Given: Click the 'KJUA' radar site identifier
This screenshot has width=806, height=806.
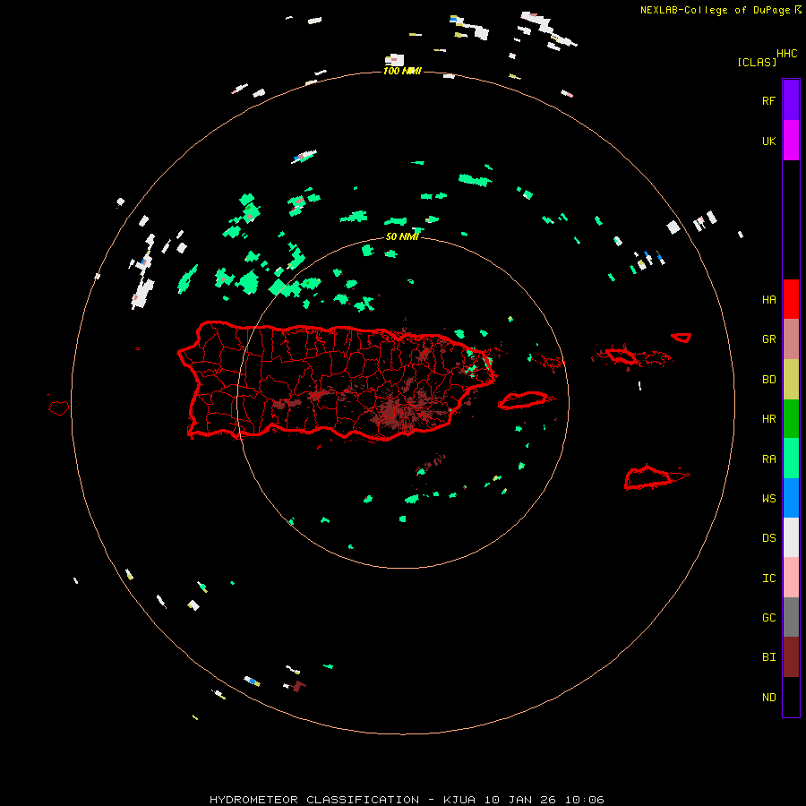Looking at the screenshot, I should (459, 800).
